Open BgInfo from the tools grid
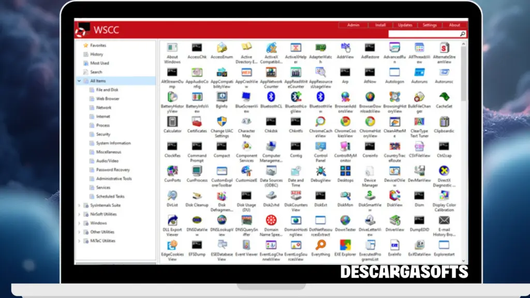530x298 pixels. click(x=222, y=100)
